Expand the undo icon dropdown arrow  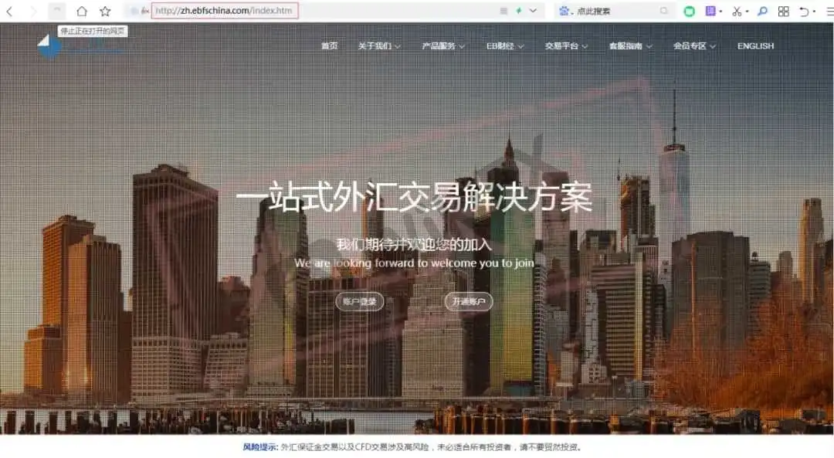point(814,11)
